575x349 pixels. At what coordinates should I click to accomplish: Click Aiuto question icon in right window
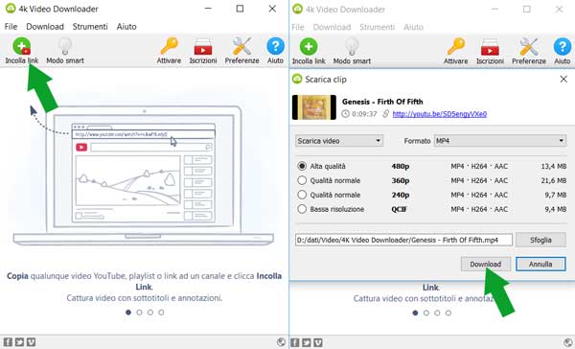(563, 47)
